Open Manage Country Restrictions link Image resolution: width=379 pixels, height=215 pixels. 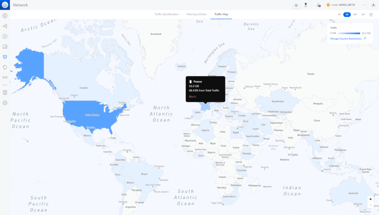[348, 38]
